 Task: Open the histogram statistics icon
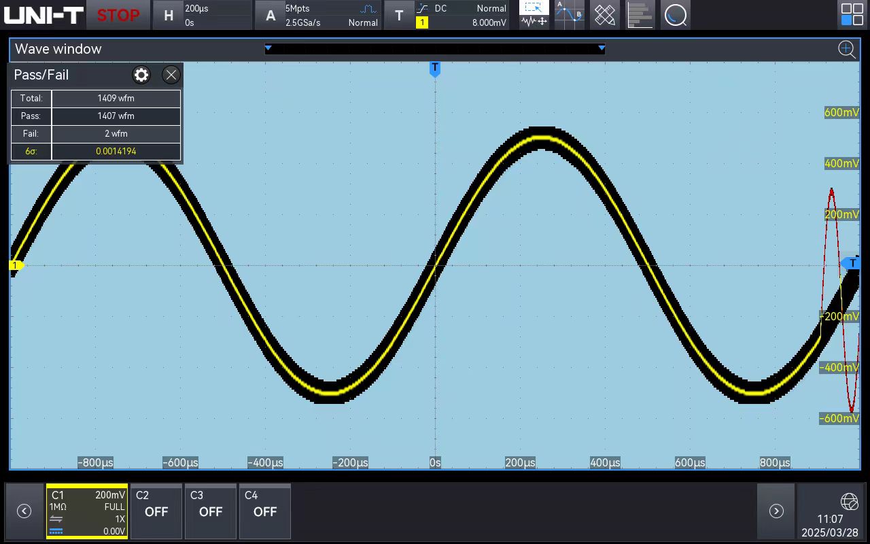point(640,14)
